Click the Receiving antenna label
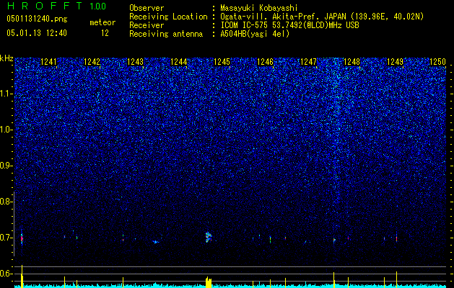454x288 pixels. click(x=166, y=34)
